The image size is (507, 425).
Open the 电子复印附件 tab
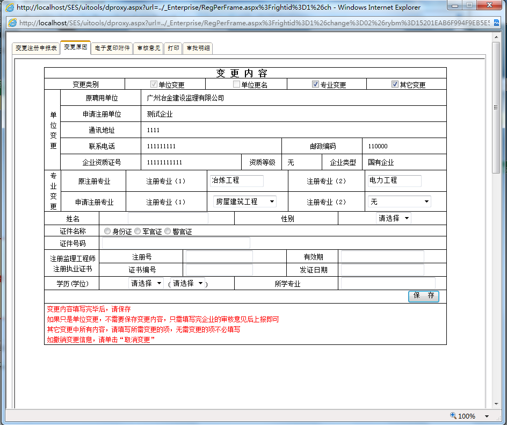[x=112, y=48]
